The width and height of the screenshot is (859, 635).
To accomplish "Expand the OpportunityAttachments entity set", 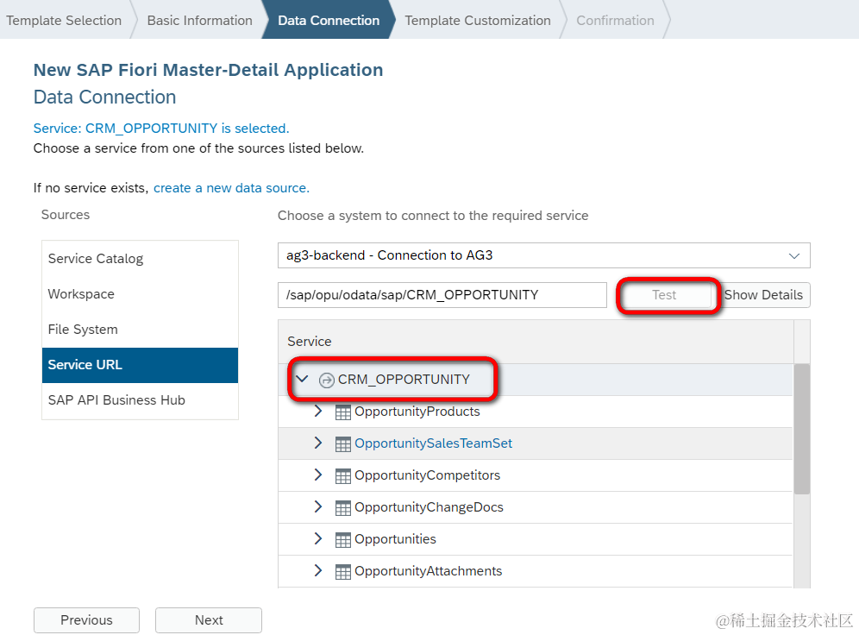I will click(x=318, y=570).
